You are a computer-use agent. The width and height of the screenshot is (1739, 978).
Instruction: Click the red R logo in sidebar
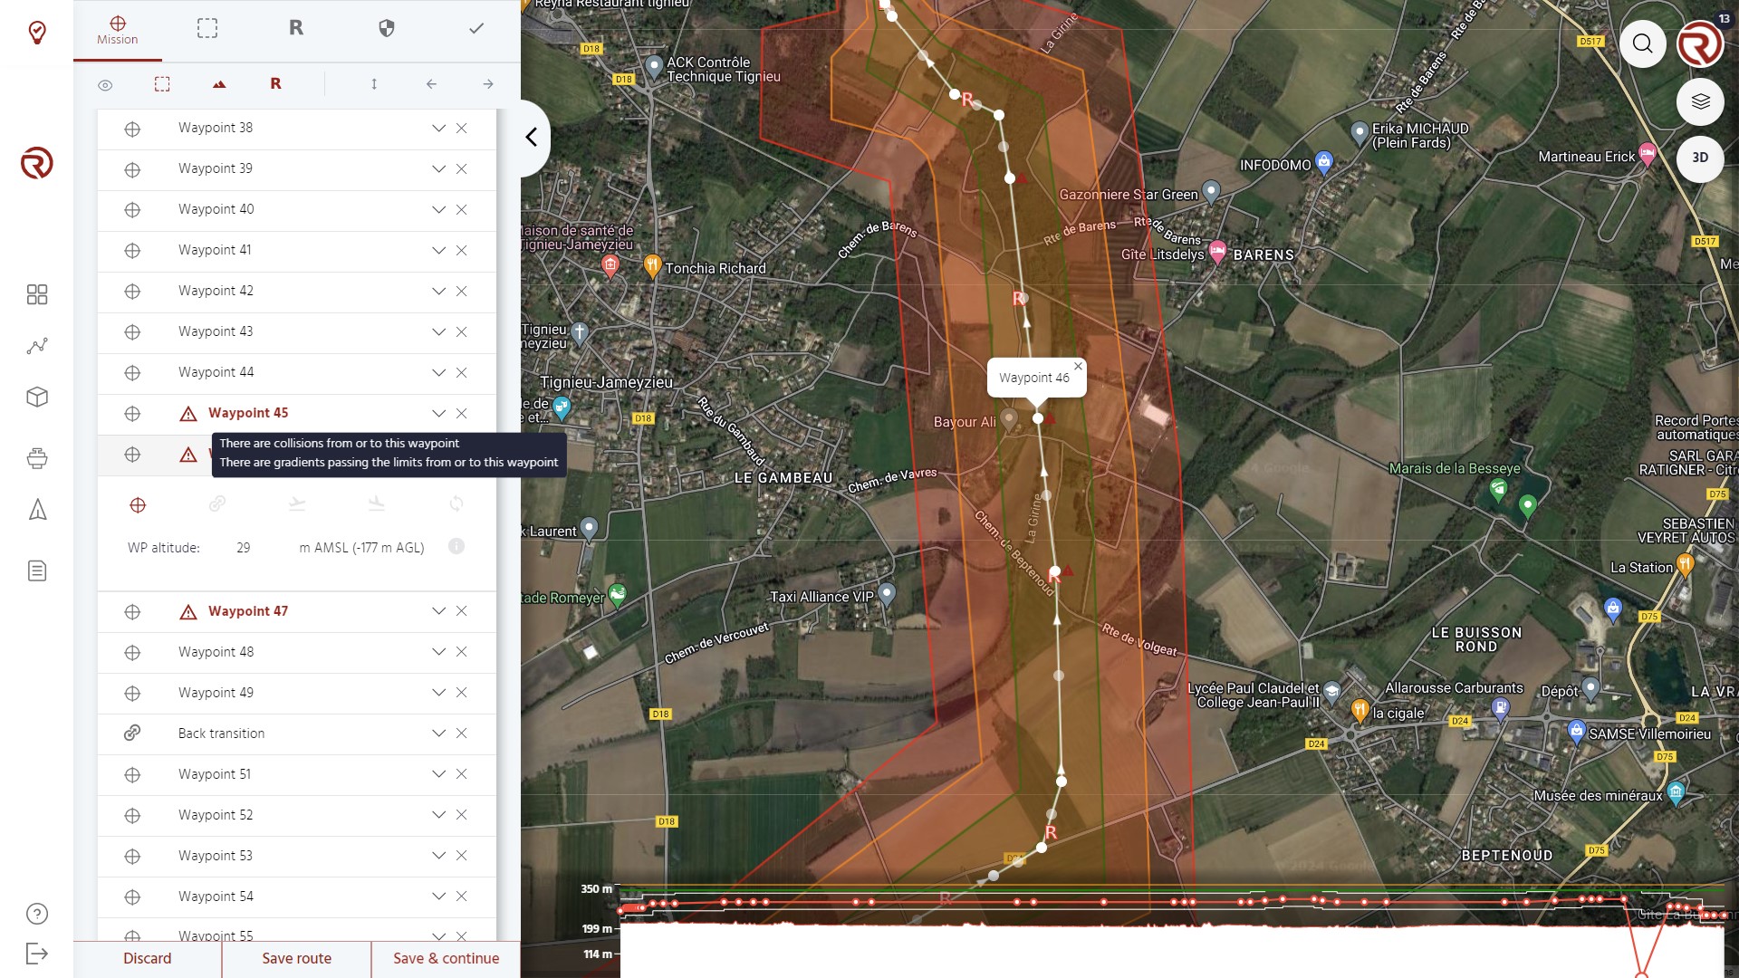(37, 163)
